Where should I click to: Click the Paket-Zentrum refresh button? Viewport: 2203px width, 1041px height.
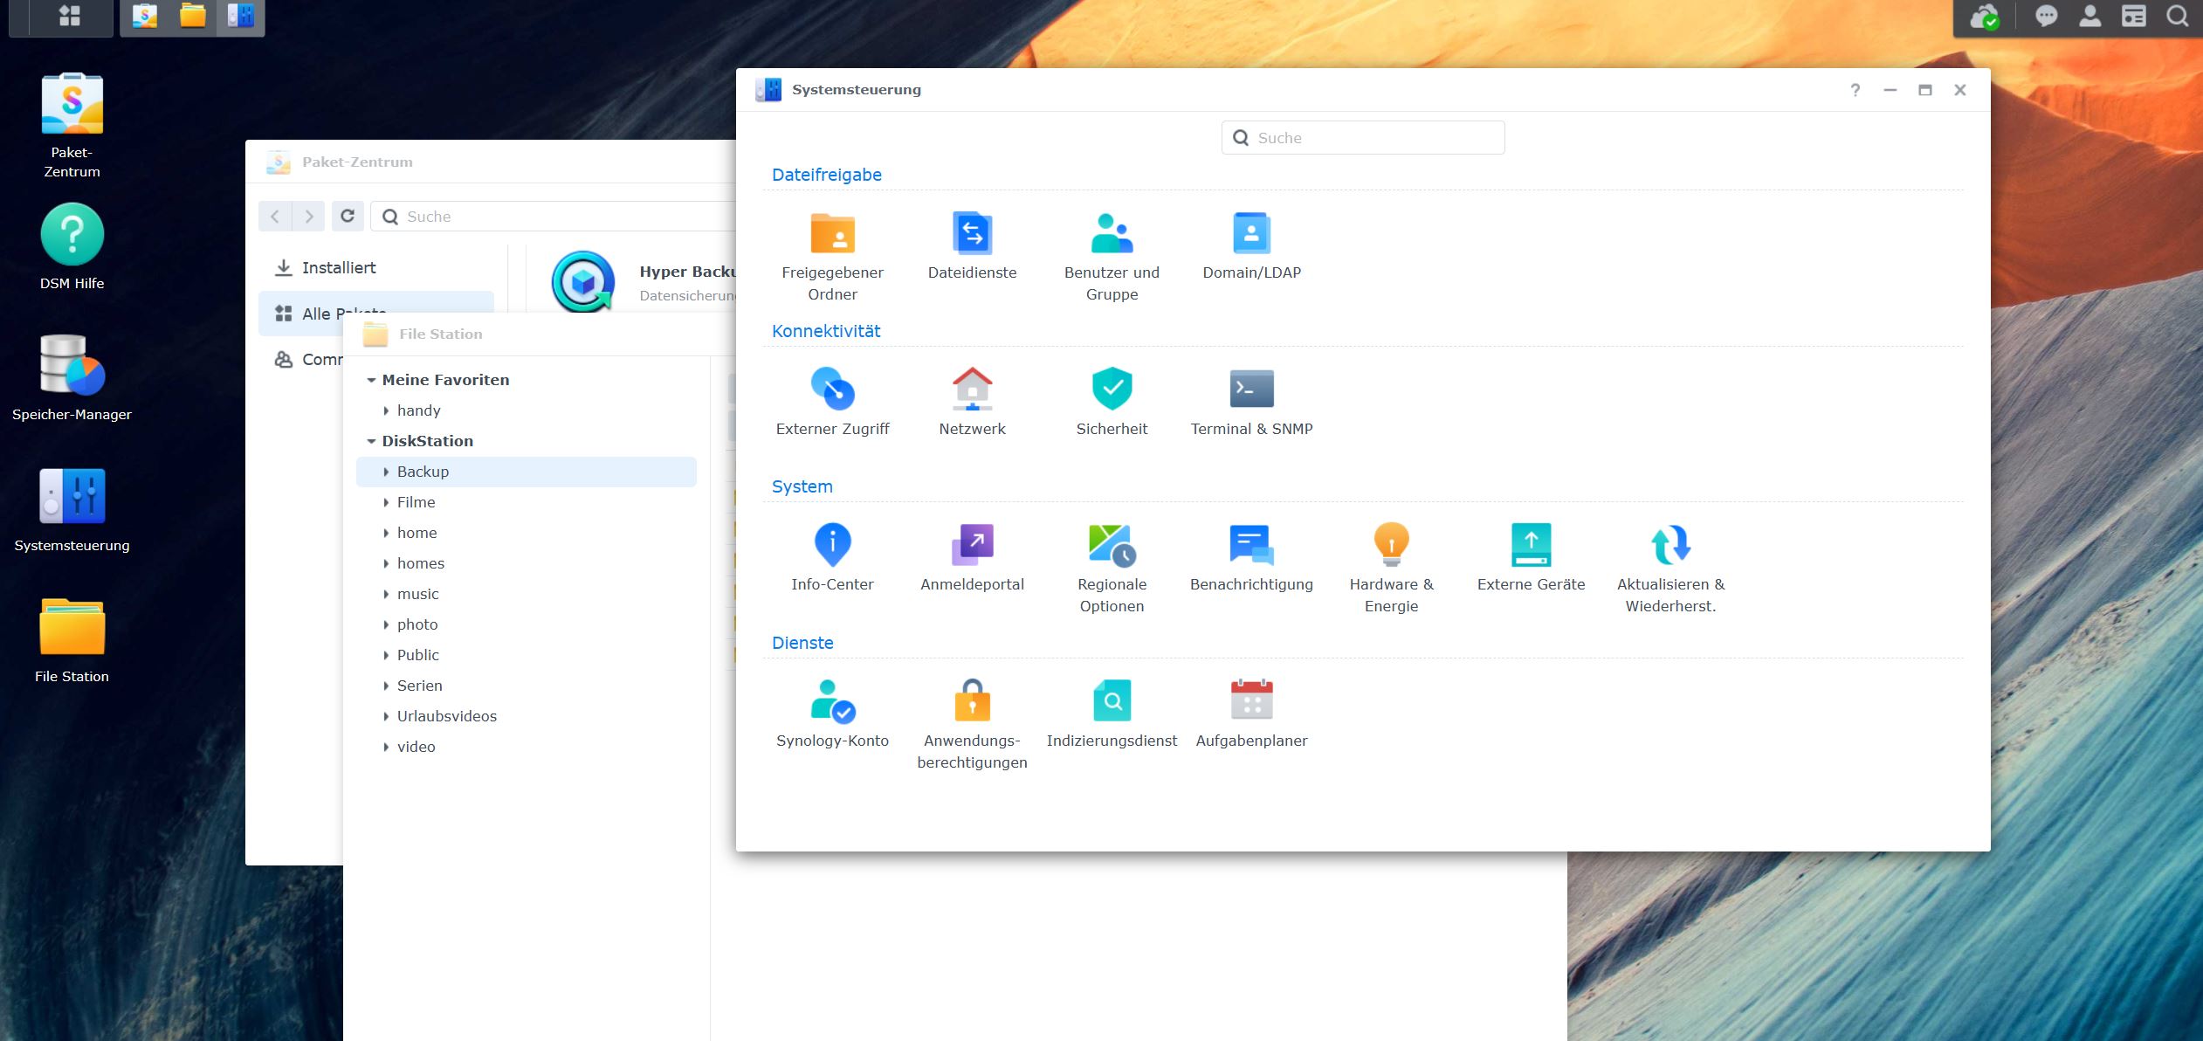tap(348, 216)
